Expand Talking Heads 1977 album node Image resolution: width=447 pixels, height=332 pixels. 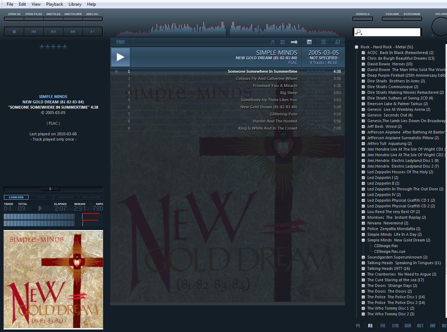pyautogui.click(x=363, y=268)
